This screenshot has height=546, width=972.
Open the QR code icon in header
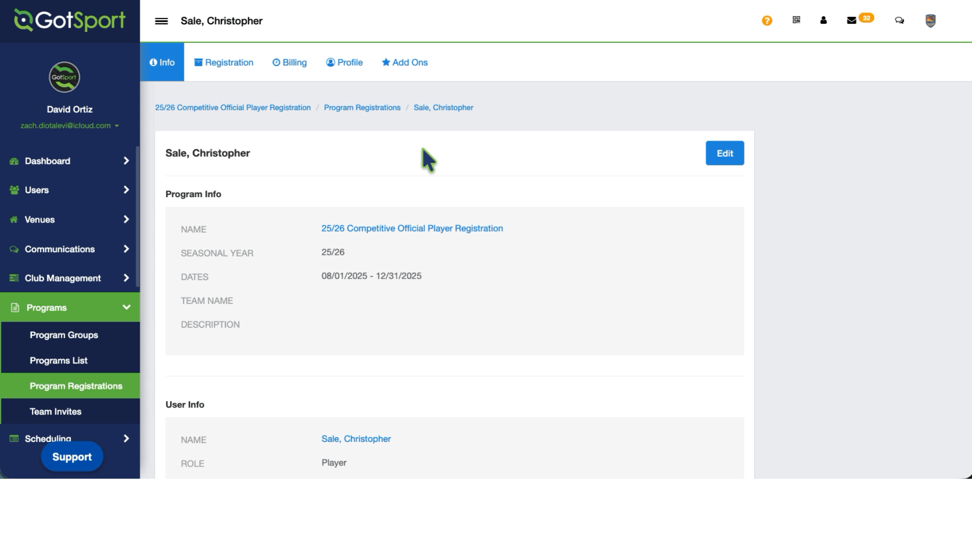tap(796, 20)
